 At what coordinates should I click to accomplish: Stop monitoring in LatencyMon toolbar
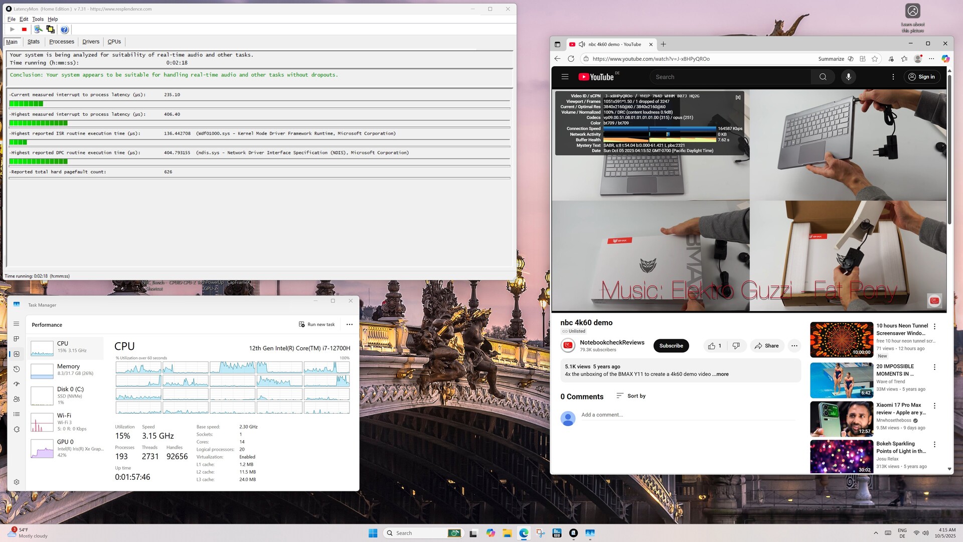pos(24,30)
